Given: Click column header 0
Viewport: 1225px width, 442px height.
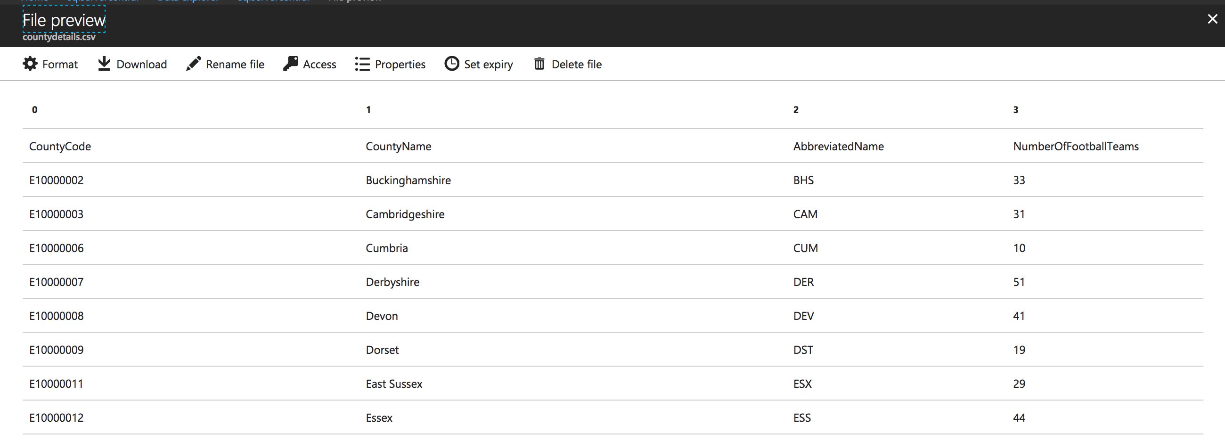Looking at the screenshot, I should pyautogui.click(x=35, y=110).
